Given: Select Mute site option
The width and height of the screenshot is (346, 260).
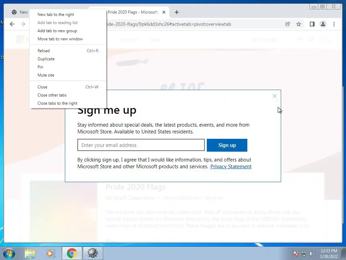Looking at the screenshot, I should point(68,75).
